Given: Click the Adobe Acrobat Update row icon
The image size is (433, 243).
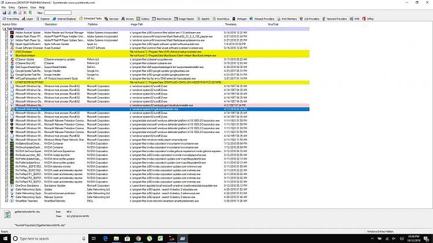Looking at the screenshot, I should pos(12,32).
